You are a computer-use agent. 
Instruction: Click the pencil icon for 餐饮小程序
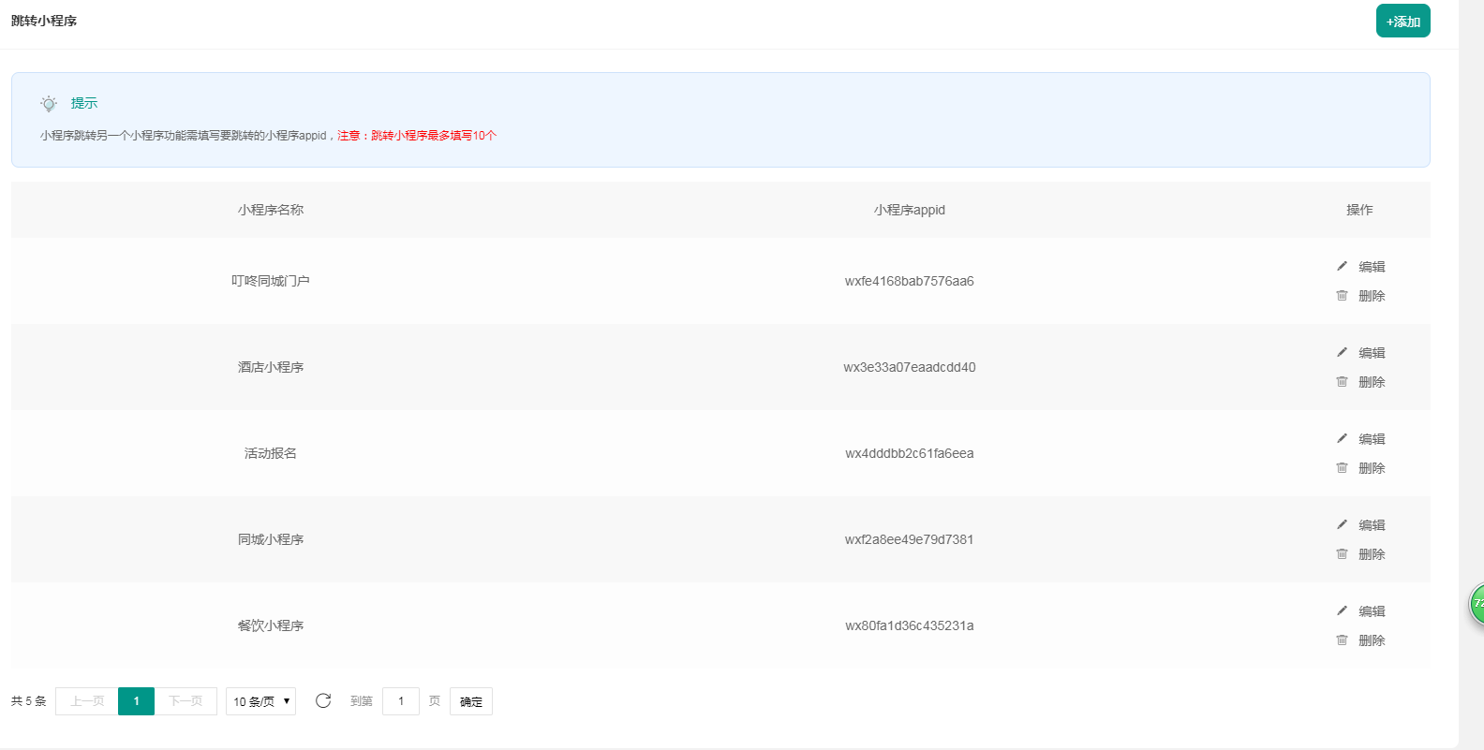(x=1342, y=610)
